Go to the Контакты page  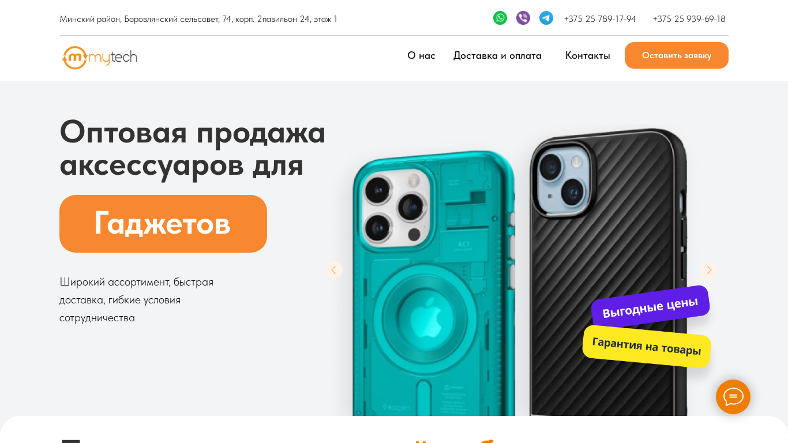tap(588, 55)
